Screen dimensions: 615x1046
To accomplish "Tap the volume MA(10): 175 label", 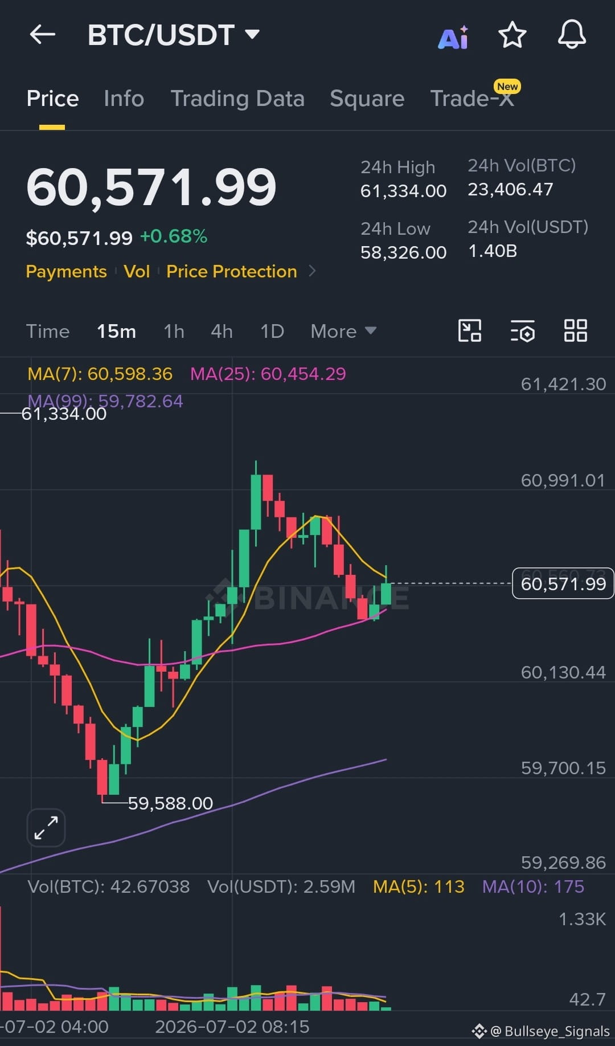I will [533, 886].
